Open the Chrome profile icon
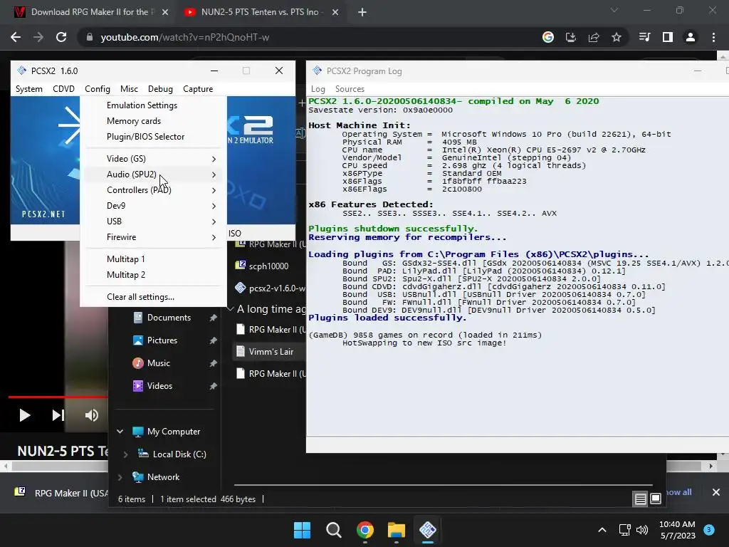Viewport: 729px width, 547px height. point(691,37)
